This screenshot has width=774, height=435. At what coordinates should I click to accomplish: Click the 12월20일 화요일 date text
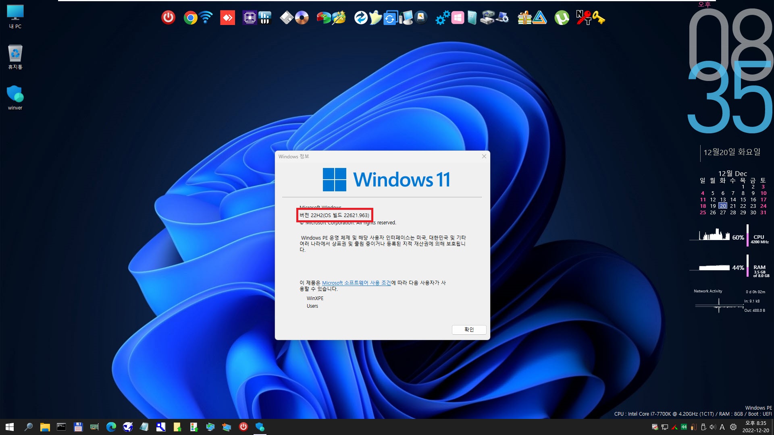[732, 152]
